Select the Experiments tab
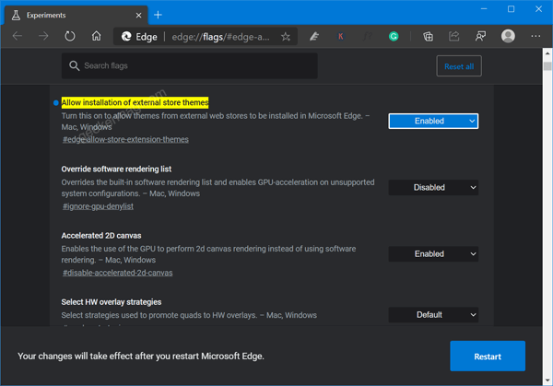The height and width of the screenshot is (386, 553). click(x=76, y=15)
